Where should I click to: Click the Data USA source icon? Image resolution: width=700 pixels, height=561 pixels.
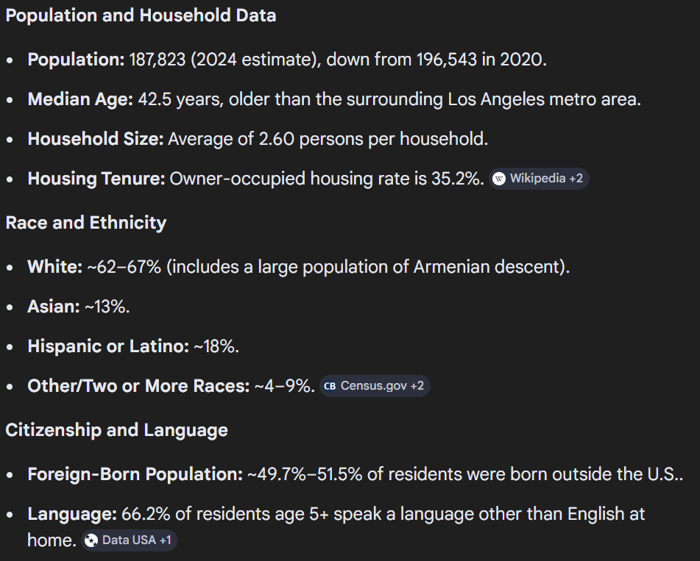pyautogui.click(x=91, y=540)
